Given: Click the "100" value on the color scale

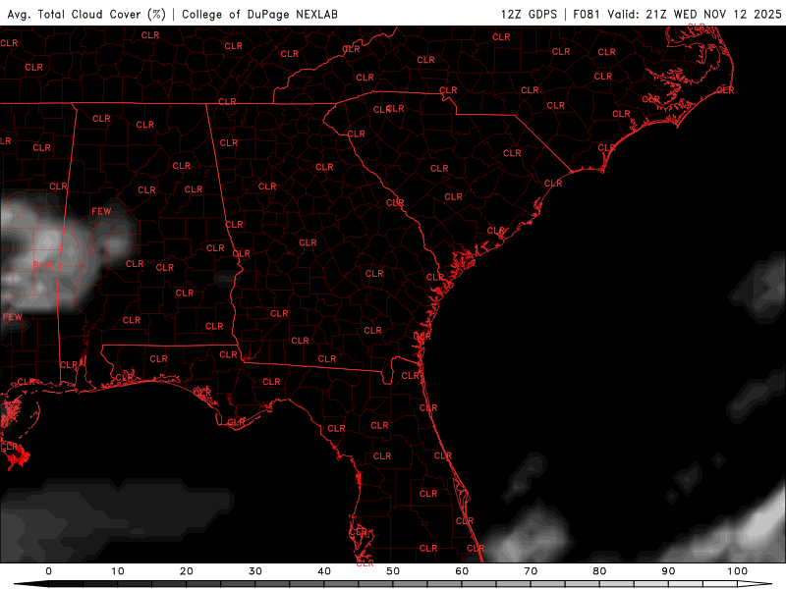Looking at the screenshot, I should [x=738, y=571].
